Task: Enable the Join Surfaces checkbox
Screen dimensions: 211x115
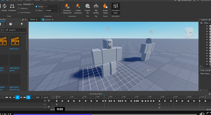Action: point(18,13)
